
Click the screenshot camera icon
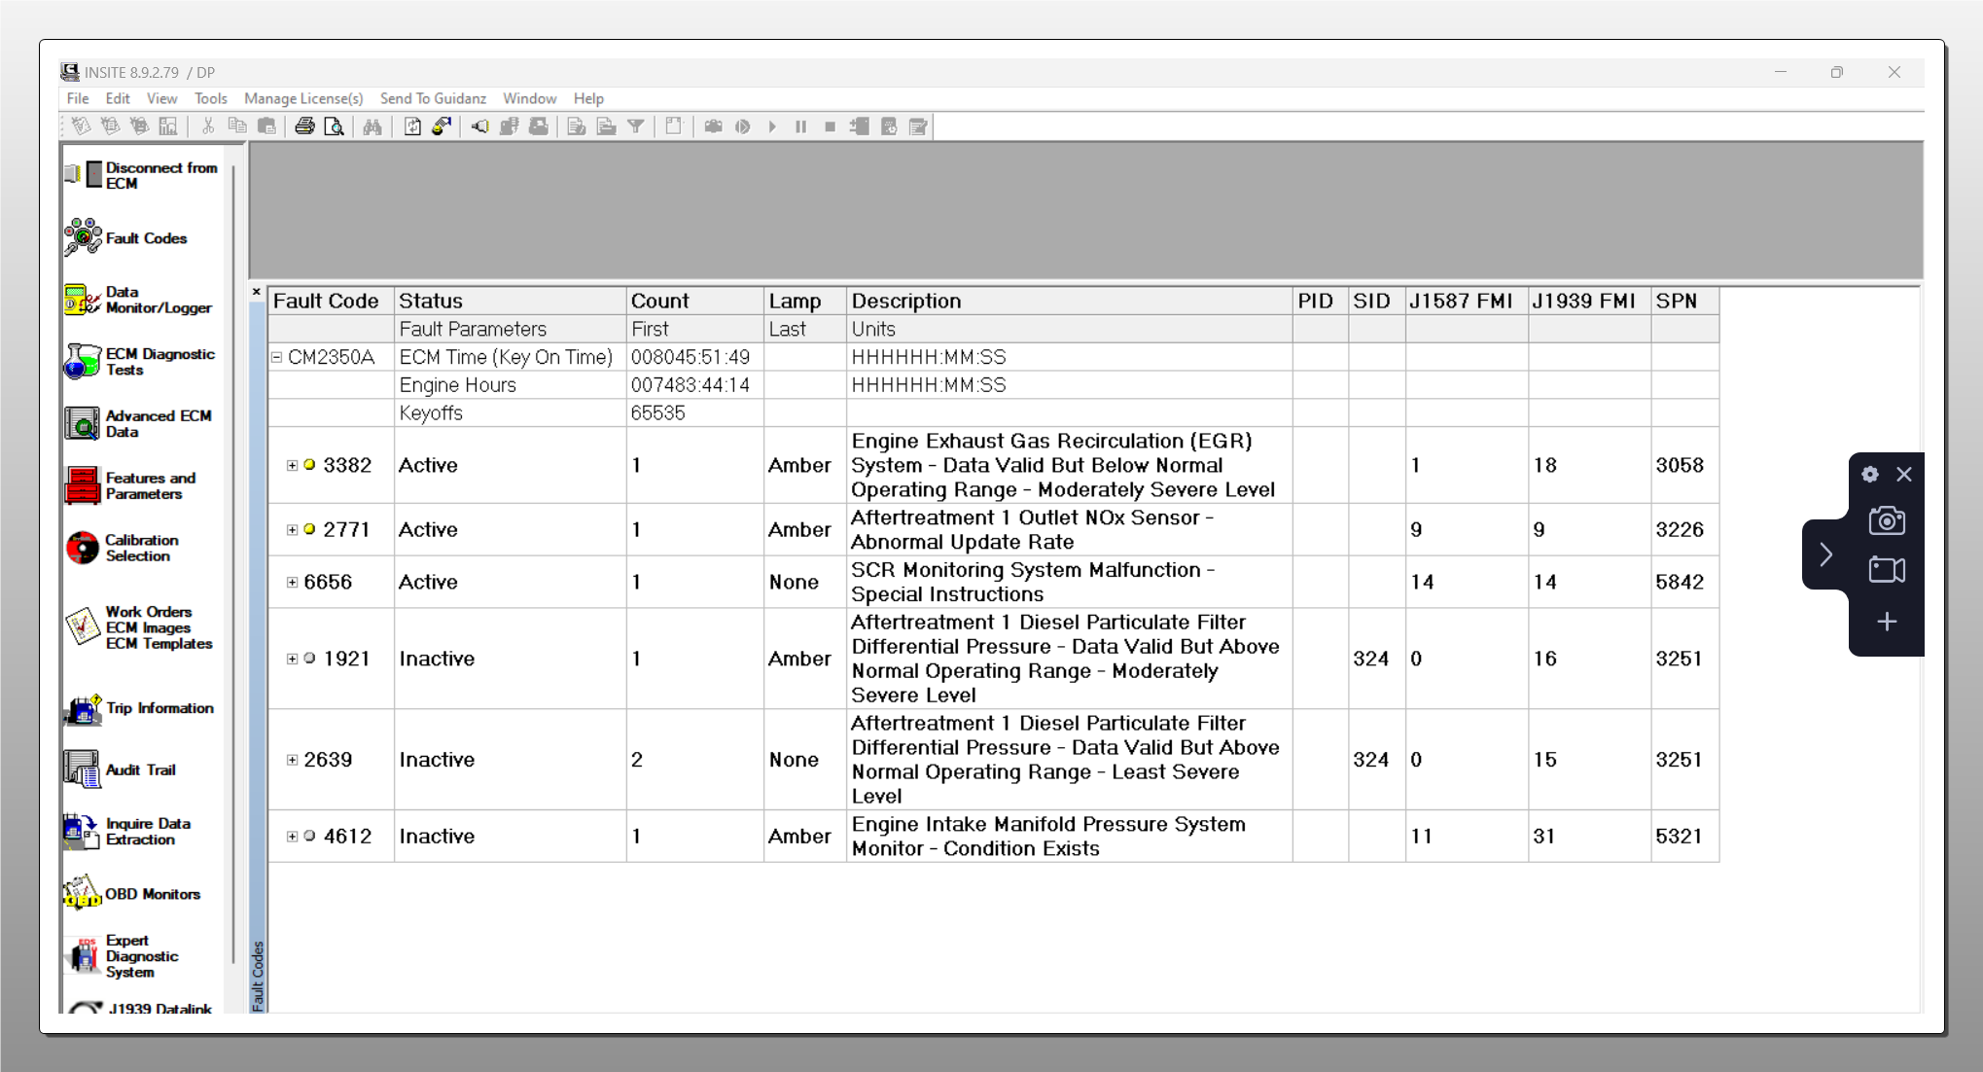(1886, 521)
